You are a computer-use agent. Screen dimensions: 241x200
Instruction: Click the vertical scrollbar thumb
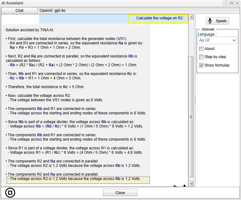coord(191,117)
